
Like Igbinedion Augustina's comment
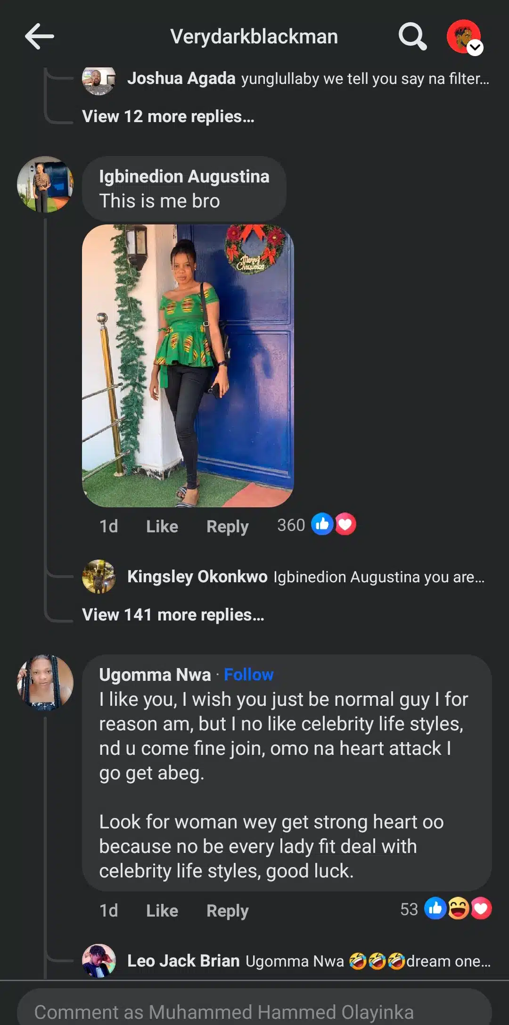162,526
